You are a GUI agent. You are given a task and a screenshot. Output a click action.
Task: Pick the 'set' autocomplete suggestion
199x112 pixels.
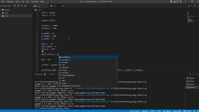pos(88,65)
